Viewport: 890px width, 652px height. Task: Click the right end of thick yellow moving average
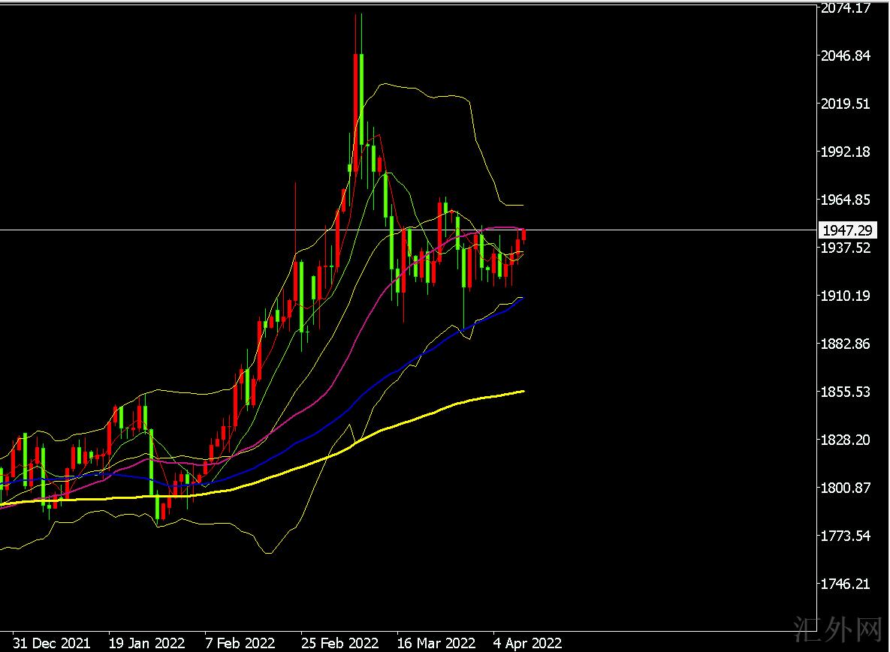pyautogui.click(x=522, y=391)
